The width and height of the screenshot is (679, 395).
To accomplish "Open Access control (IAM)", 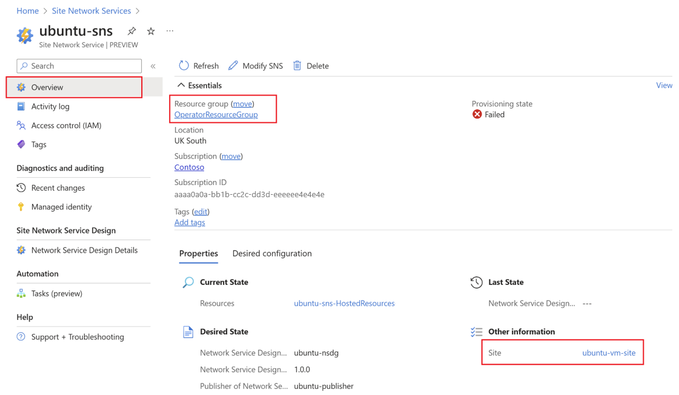I will click(x=66, y=125).
